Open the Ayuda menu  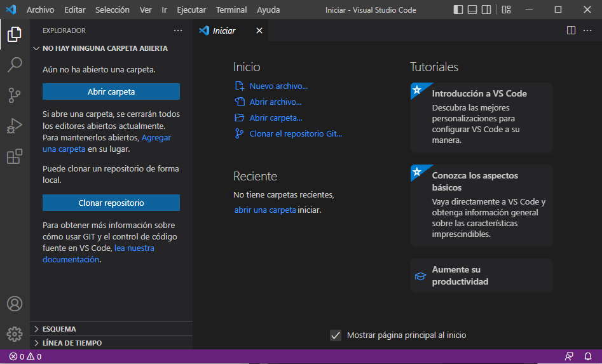click(x=268, y=10)
